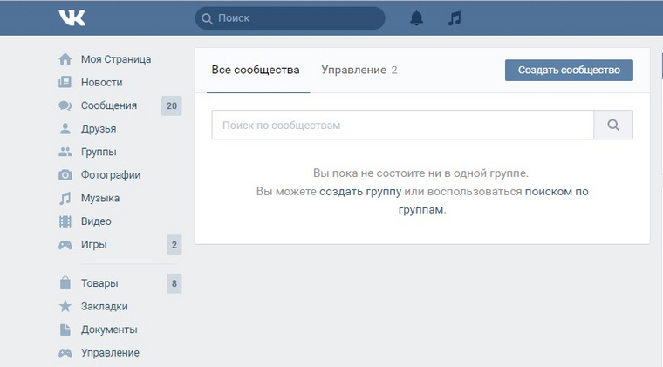Image resolution: width=663 pixels, height=367 pixels.
Task: Open Товары in sidebar
Action: pyautogui.click(x=99, y=283)
